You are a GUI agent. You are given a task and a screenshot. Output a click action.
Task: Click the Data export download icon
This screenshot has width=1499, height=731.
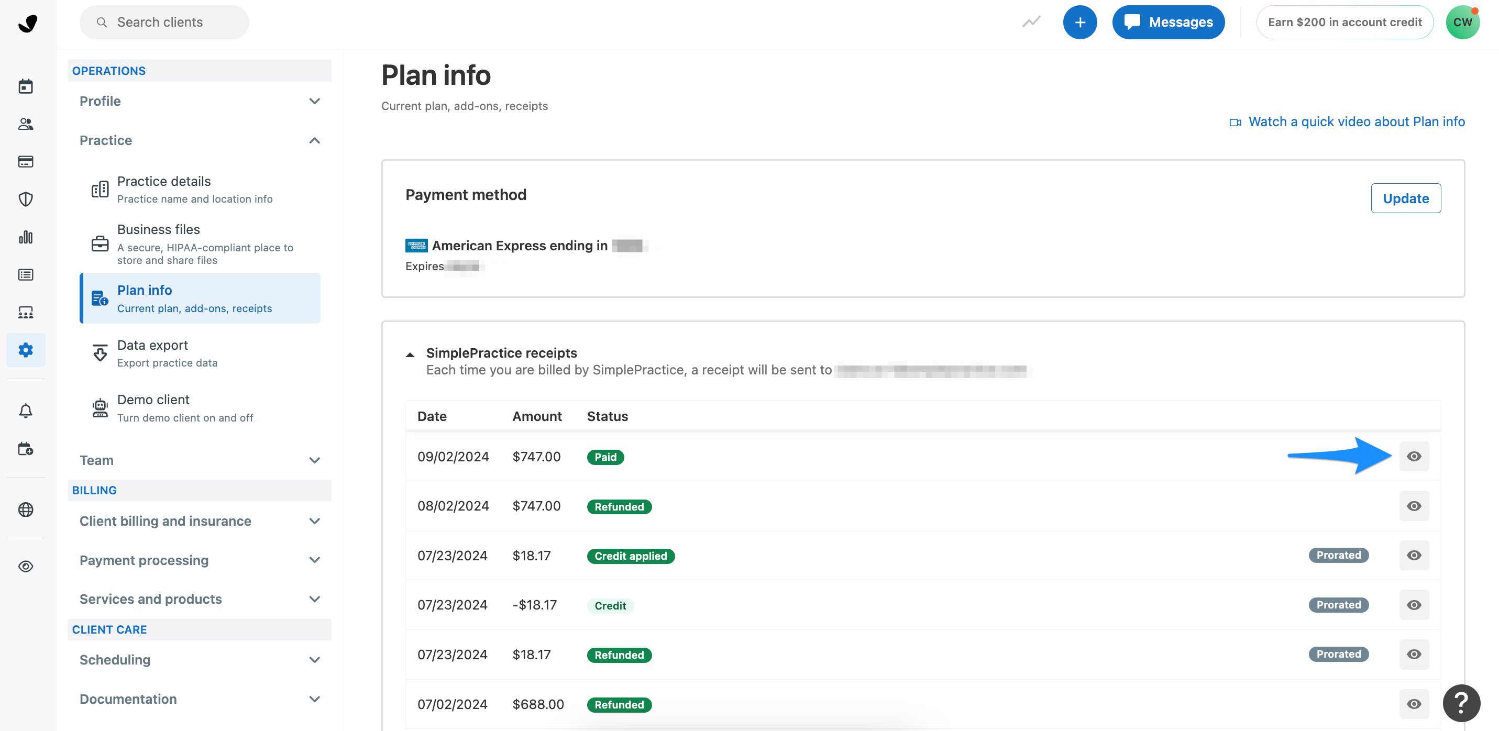(x=100, y=353)
